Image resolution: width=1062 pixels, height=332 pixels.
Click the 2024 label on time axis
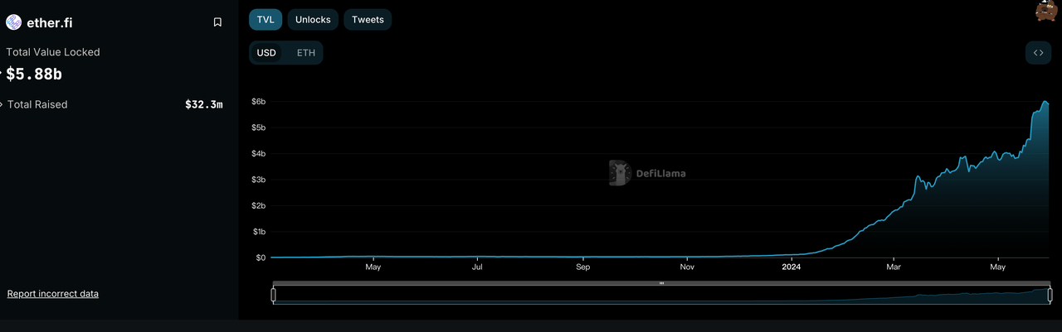click(791, 267)
